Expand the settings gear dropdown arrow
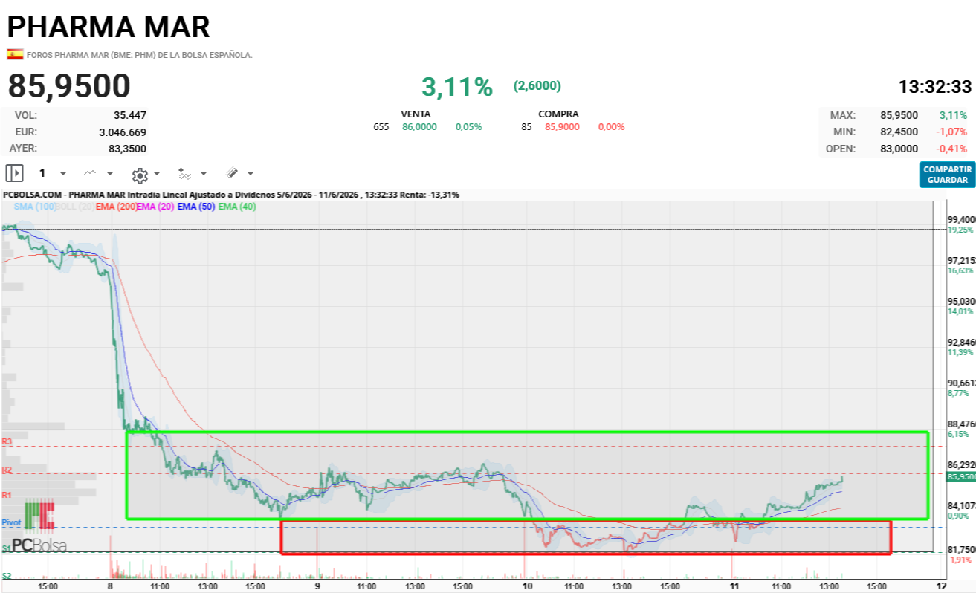Image resolution: width=976 pixels, height=593 pixels. pyautogui.click(x=157, y=175)
